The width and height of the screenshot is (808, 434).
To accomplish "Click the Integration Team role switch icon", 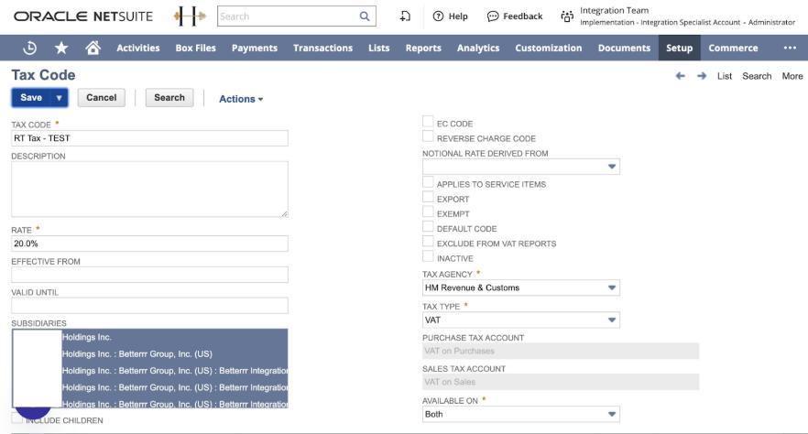I will [567, 16].
